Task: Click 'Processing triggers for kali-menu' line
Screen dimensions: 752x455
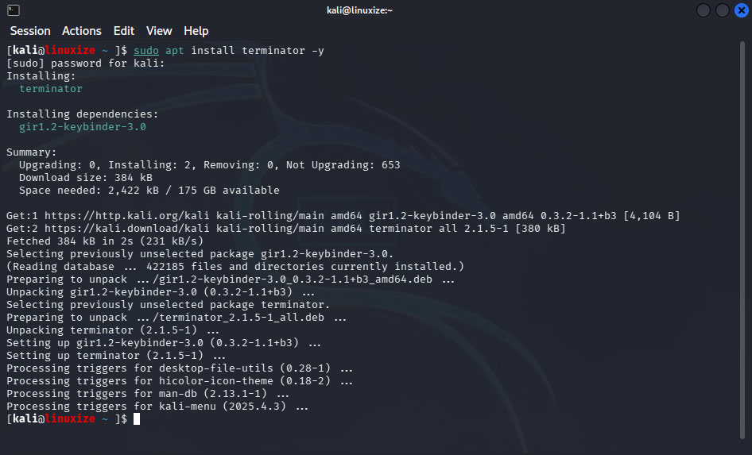Action: 157,407
